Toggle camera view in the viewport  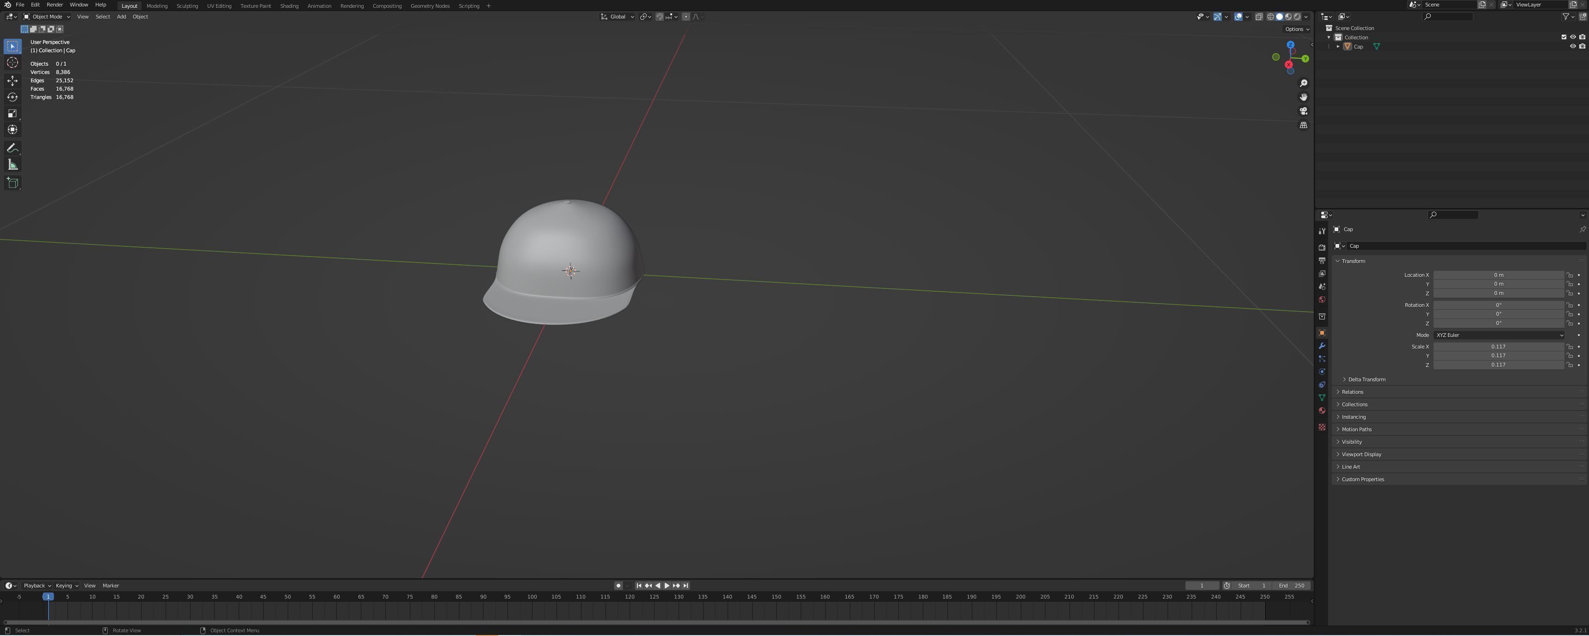pos(1304,111)
